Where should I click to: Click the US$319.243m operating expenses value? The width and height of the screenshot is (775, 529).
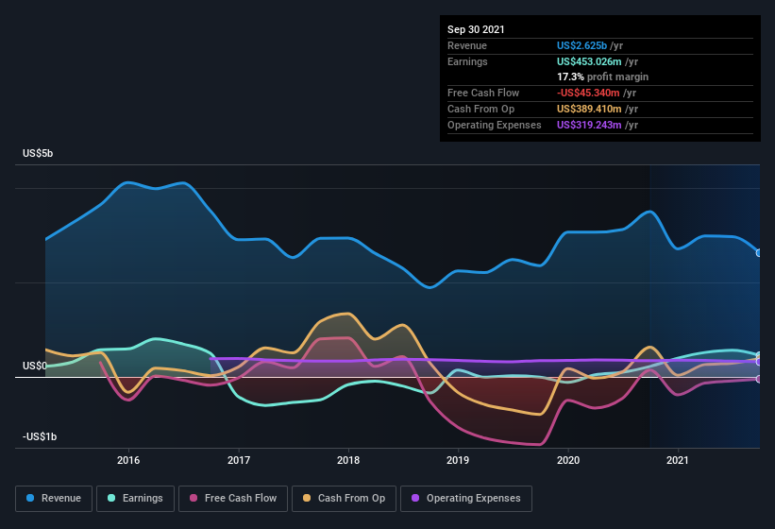click(589, 125)
